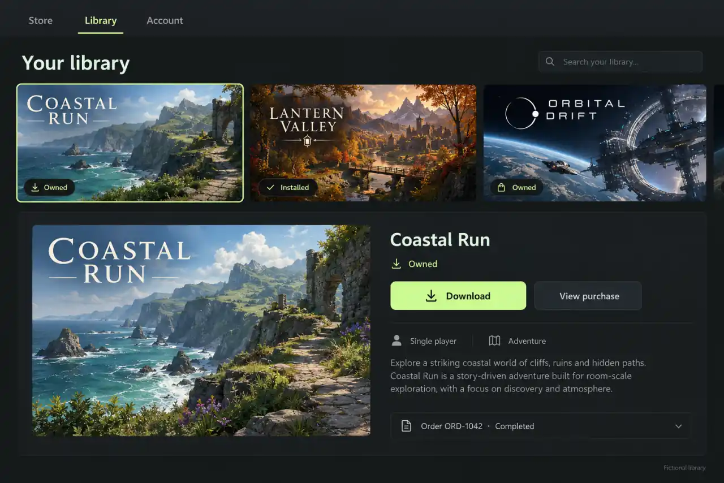
Task: Click the Single player person icon
Action: point(397,341)
